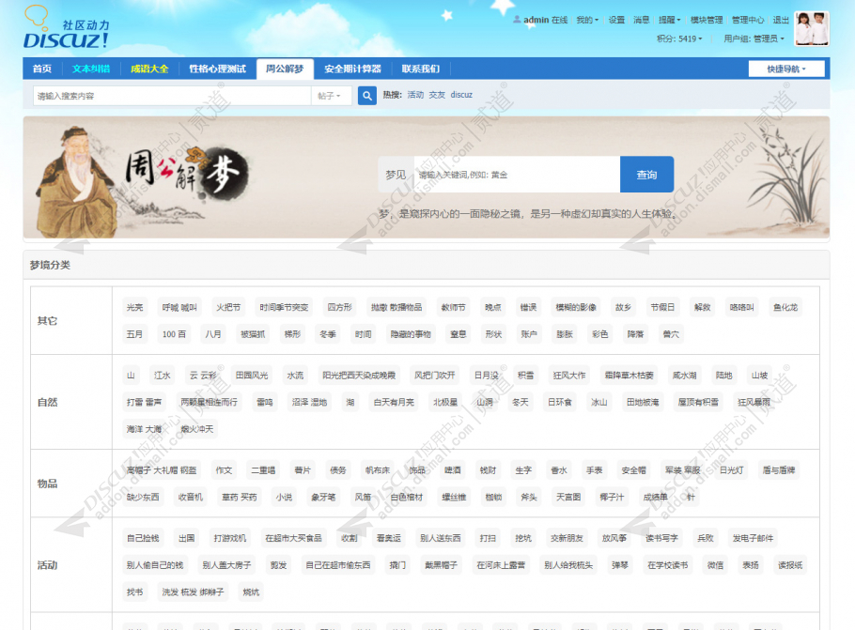The height and width of the screenshot is (630, 855).
Task: Expand the 用户组: 管理员 dropdown
Action: point(754,38)
